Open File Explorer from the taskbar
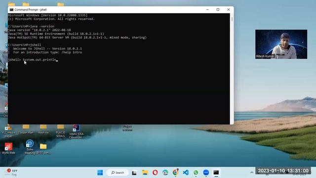 tap(145, 173)
